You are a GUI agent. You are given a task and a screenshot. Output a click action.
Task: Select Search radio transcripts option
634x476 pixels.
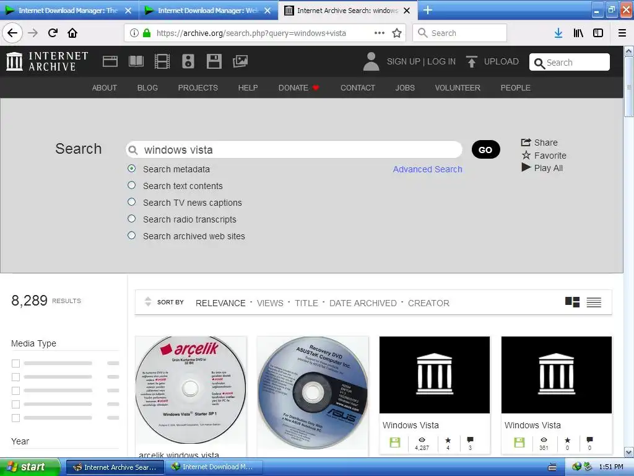[x=131, y=219]
